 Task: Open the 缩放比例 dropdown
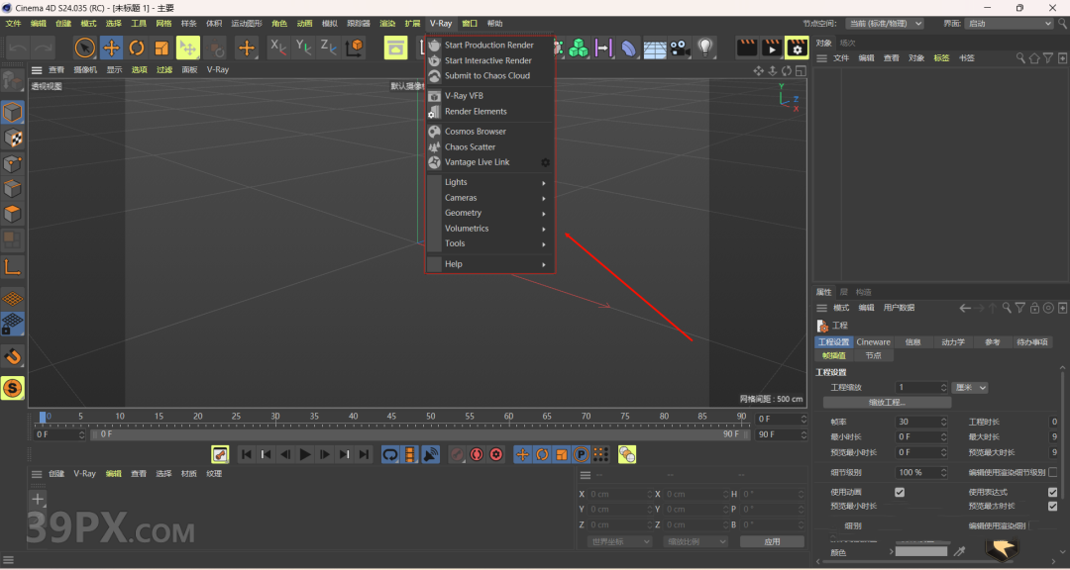695,541
